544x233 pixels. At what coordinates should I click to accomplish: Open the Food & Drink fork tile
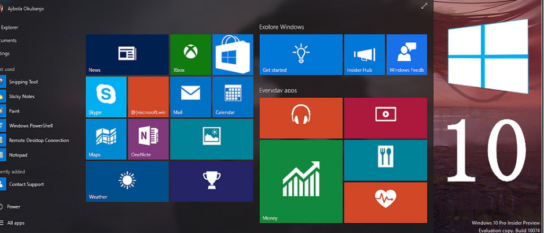[x=385, y=160]
